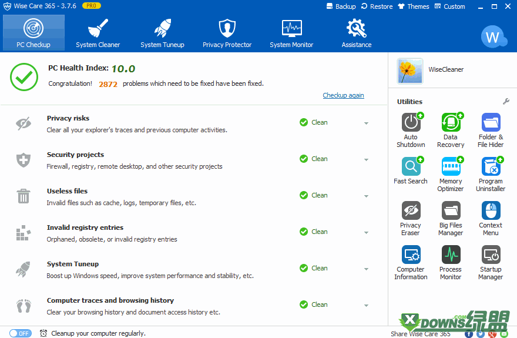517x338 pixels.
Task: Open the System Monitor tab
Action: coord(291,33)
